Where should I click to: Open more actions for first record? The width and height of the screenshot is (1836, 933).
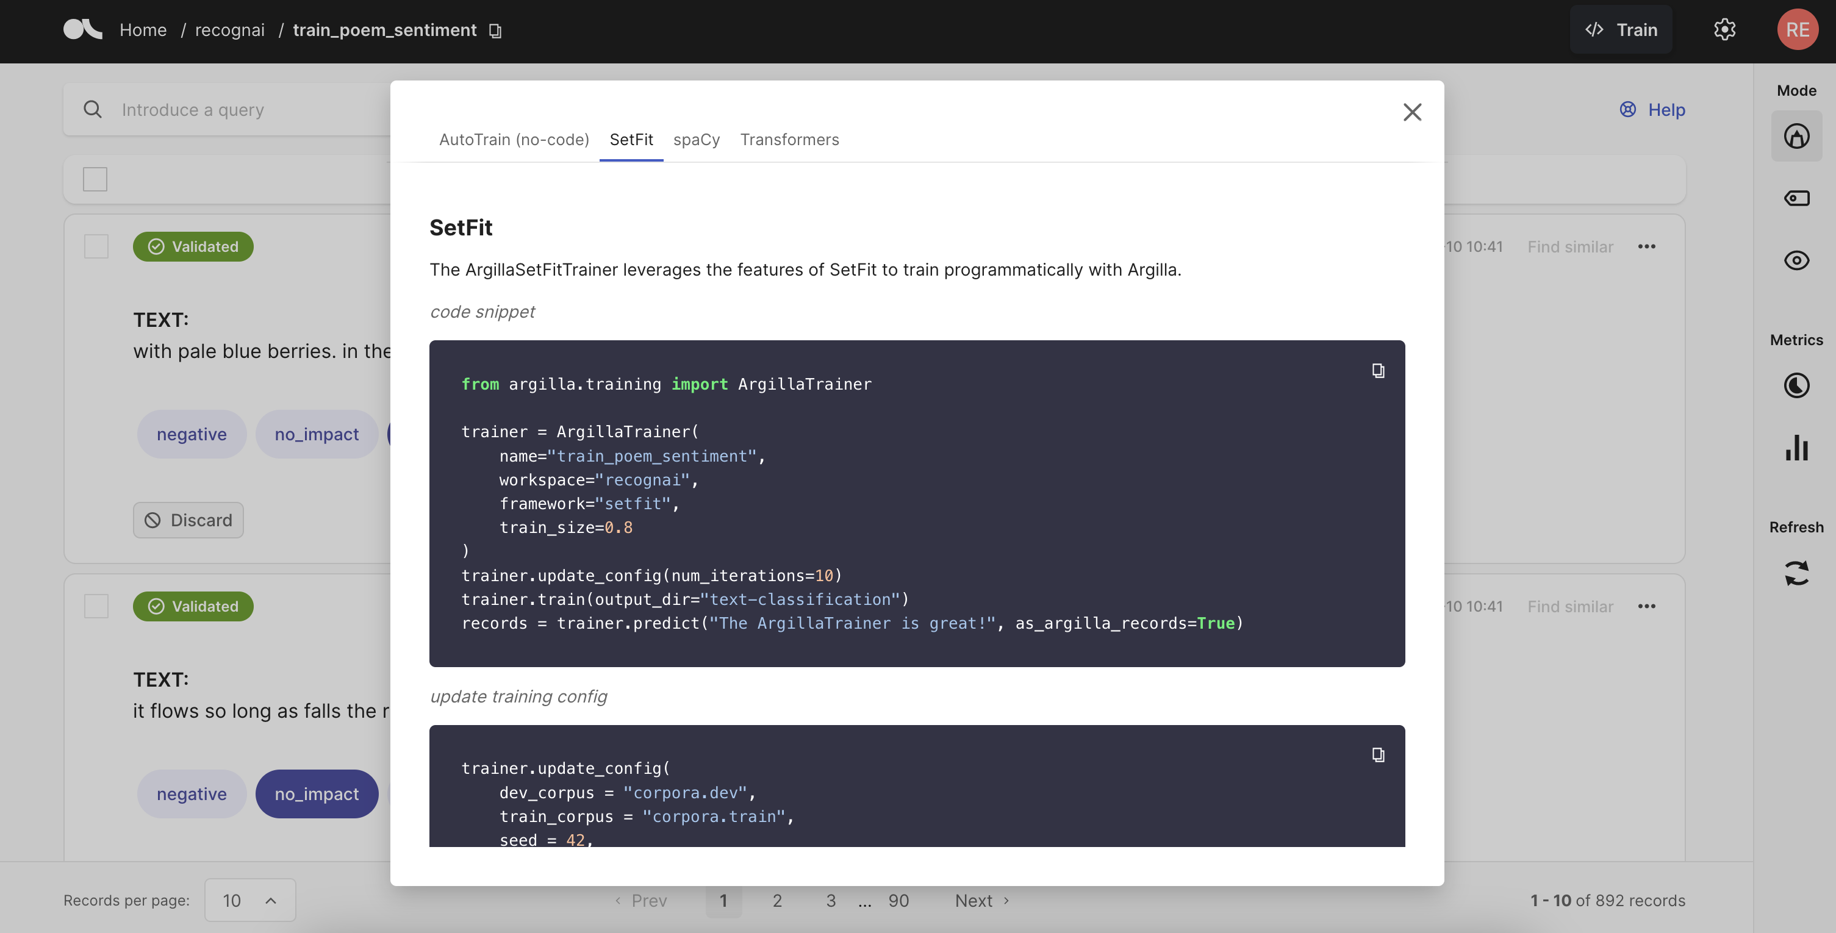click(x=1646, y=246)
